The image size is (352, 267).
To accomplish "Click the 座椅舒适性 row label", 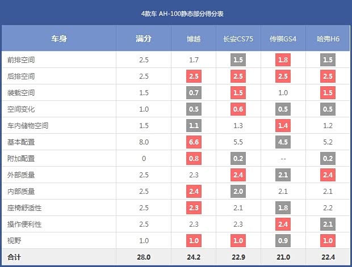I will 25,208.
